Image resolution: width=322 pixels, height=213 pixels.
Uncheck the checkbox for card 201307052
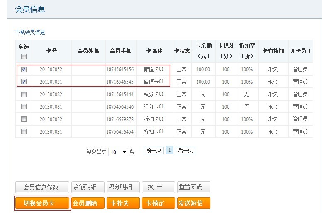(24, 69)
